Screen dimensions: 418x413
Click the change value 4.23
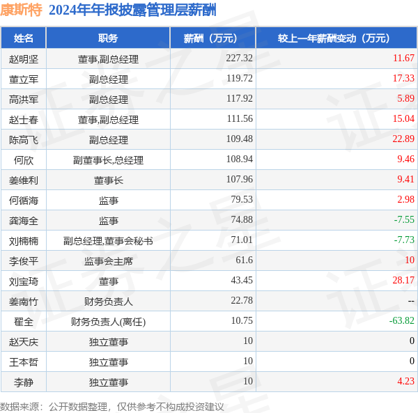click(x=405, y=381)
